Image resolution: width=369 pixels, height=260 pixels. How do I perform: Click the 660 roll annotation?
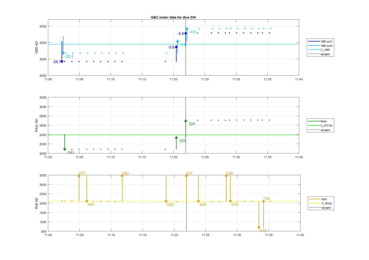click(125, 173)
